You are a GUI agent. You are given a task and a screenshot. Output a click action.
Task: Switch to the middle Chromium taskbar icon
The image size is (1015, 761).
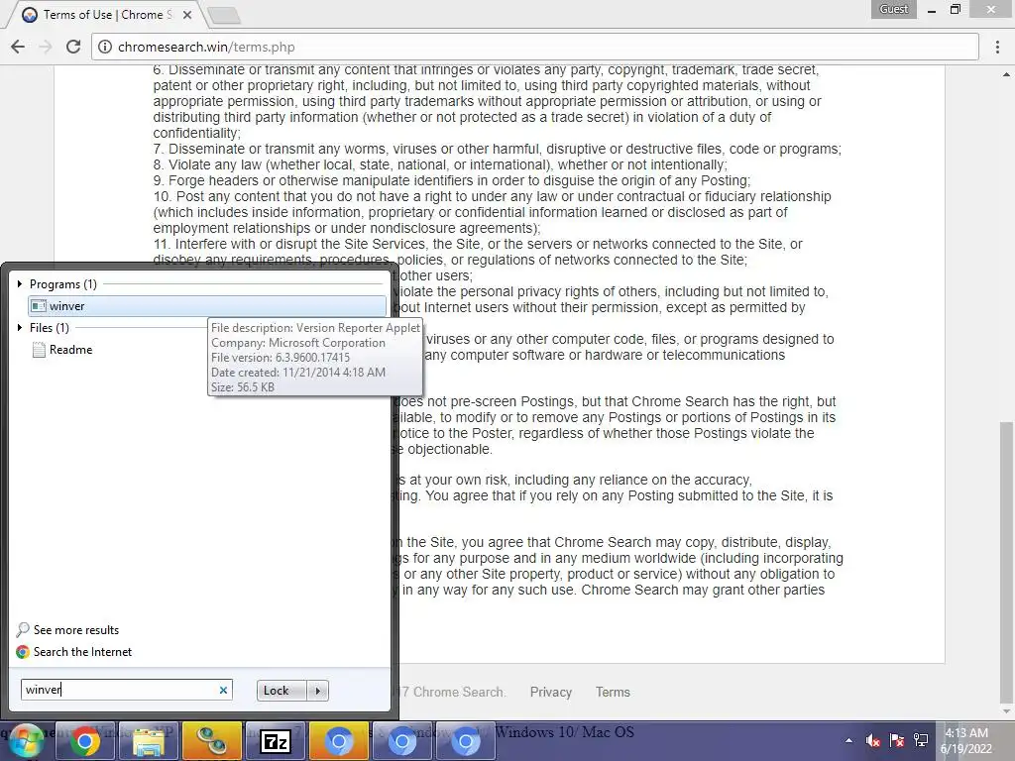click(x=402, y=741)
